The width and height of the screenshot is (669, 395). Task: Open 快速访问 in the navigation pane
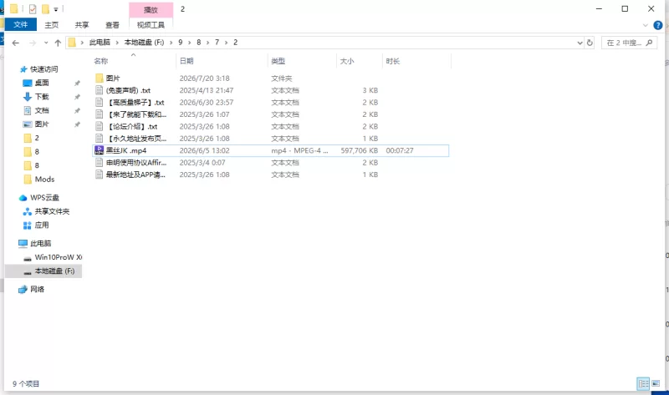tap(43, 69)
